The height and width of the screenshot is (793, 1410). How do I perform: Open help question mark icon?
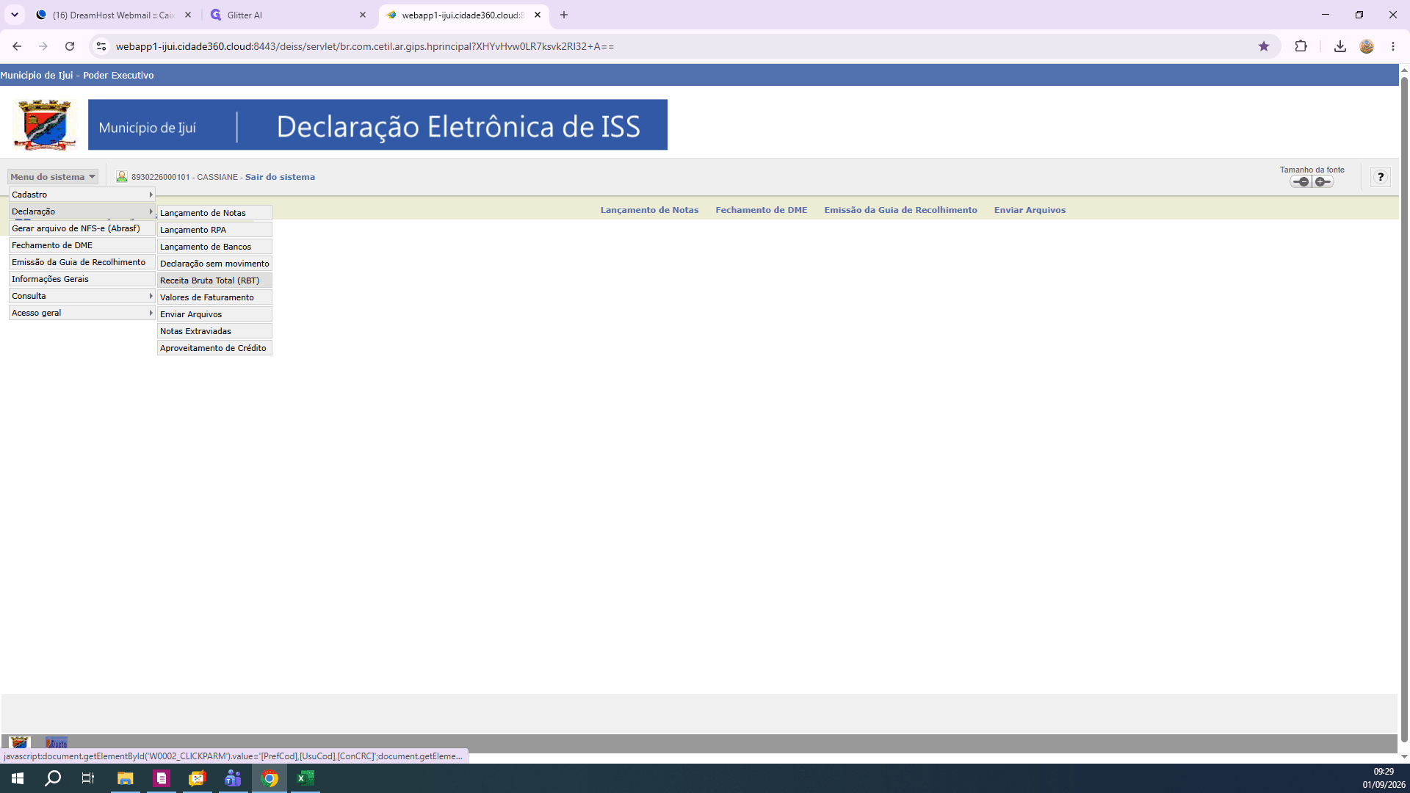pos(1381,177)
